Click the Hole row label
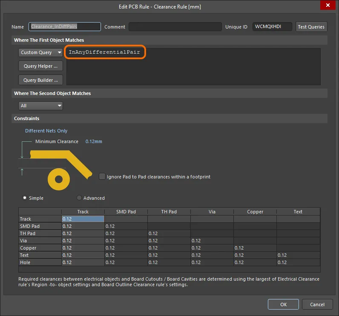339x316 pixels. (40, 262)
